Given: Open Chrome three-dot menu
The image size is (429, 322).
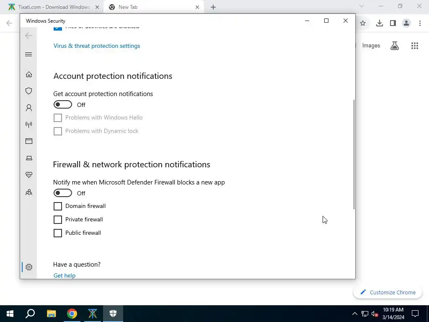Looking at the screenshot, I should pos(420,23).
